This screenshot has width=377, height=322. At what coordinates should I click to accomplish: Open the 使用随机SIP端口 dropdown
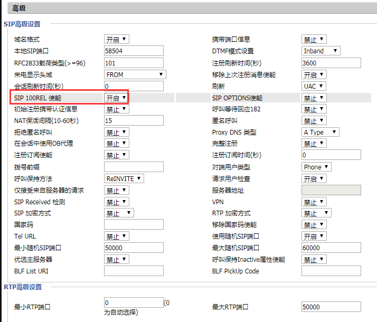[314, 236]
